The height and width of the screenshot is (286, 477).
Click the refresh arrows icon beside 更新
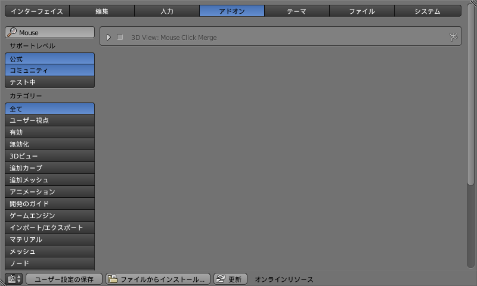point(221,279)
